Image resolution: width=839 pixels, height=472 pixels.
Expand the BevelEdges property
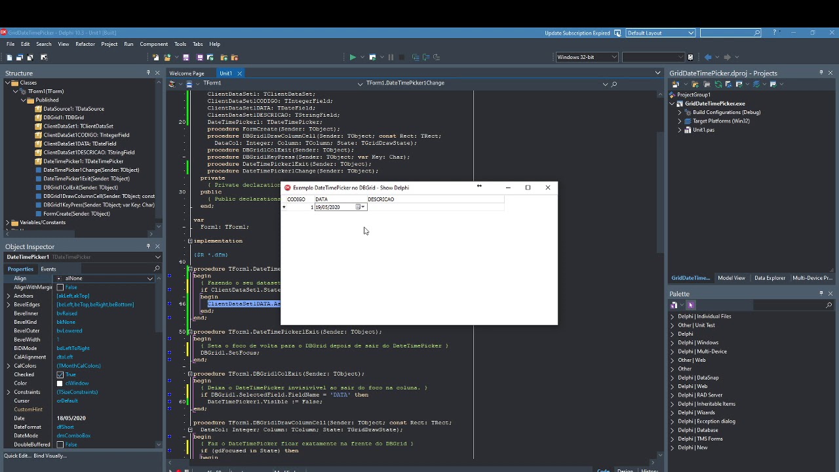[x=9, y=304]
